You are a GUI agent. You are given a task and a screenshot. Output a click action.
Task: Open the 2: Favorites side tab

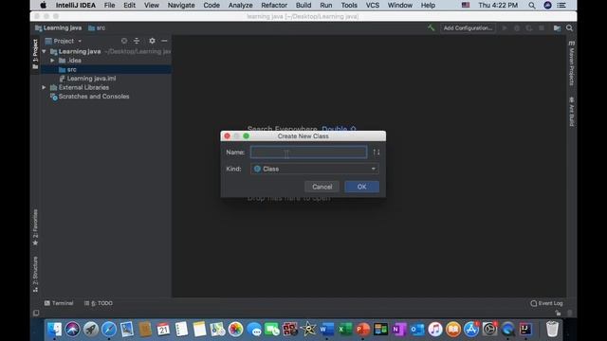[x=35, y=227]
